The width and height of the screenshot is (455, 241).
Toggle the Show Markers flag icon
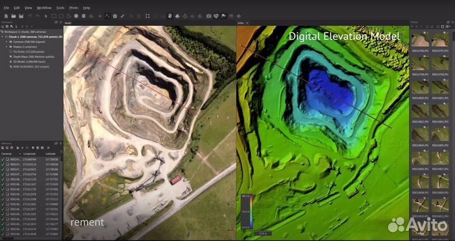point(224,16)
